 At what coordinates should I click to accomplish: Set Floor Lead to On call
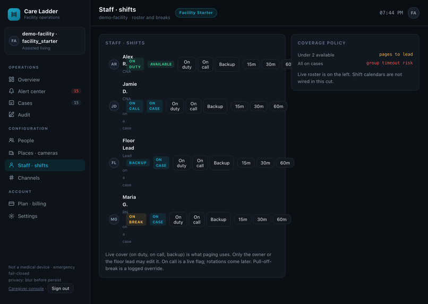(x=200, y=163)
